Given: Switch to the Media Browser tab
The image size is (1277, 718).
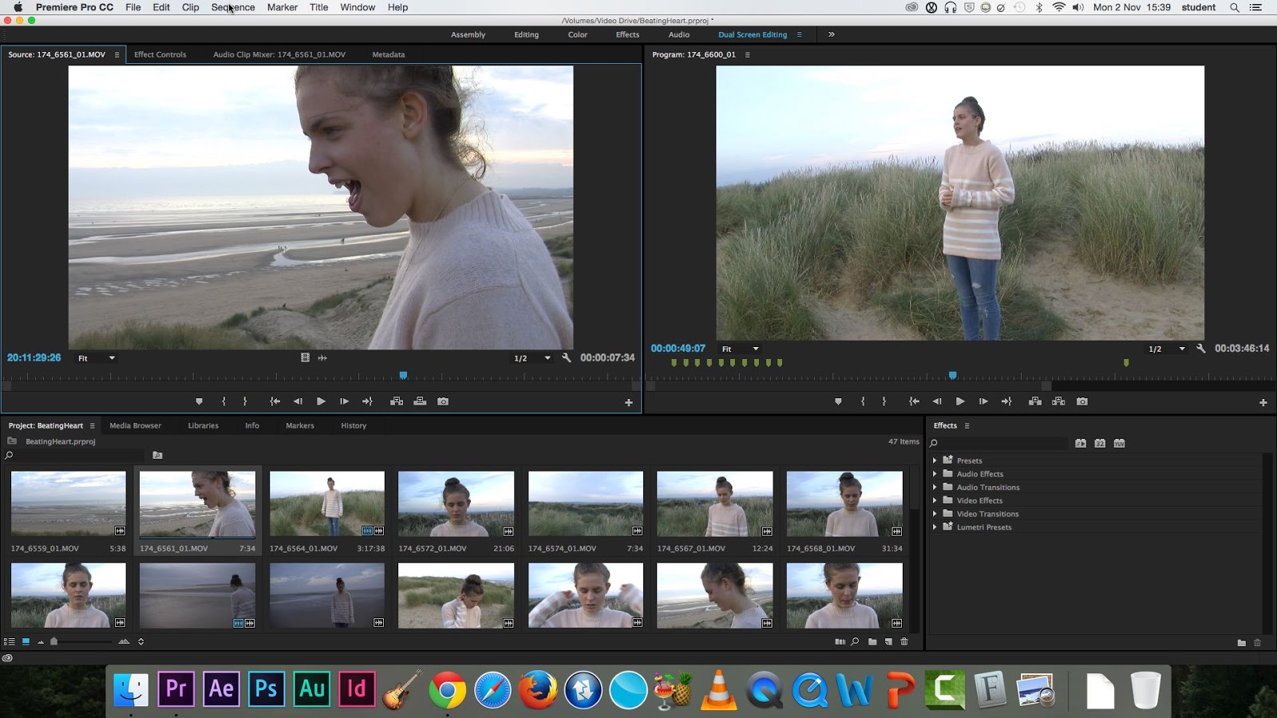Looking at the screenshot, I should pyautogui.click(x=136, y=425).
